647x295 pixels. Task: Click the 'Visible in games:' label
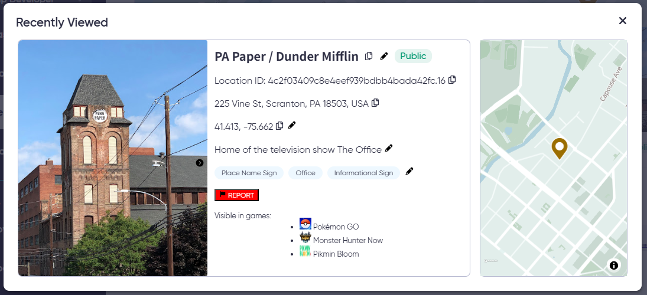point(243,215)
